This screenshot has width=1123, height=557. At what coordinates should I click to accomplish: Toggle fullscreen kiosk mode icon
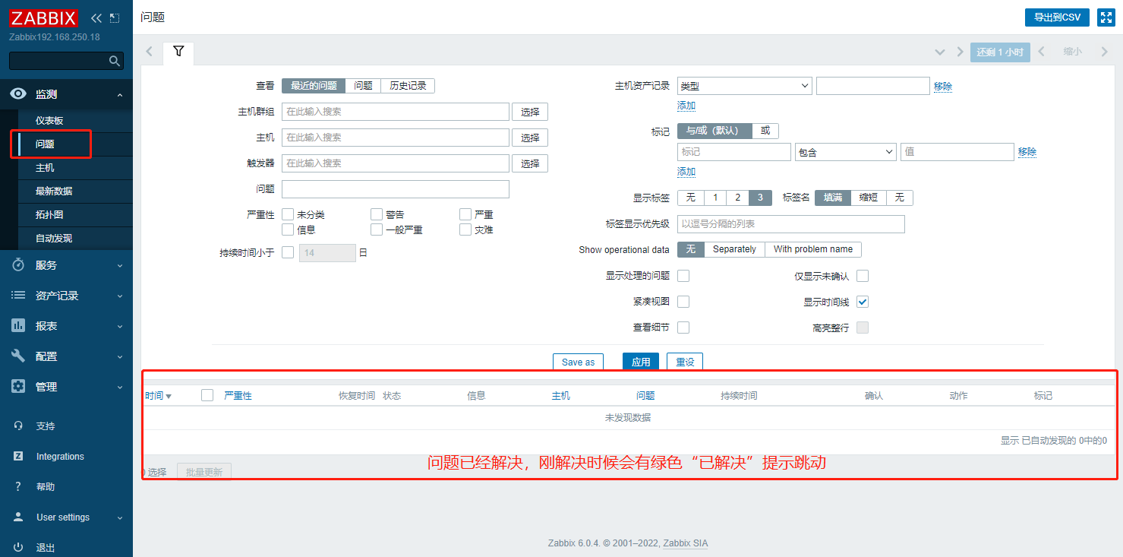point(1106,17)
